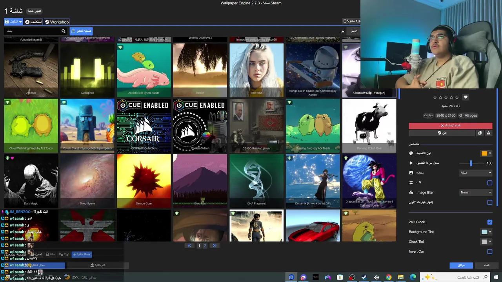Select the DNA Fragment wallpaper
The image size is (502, 282).
click(256, 181)
